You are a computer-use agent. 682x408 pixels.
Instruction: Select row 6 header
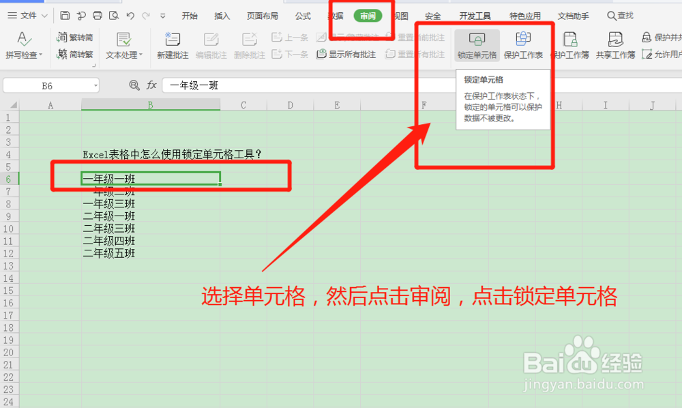9,179
